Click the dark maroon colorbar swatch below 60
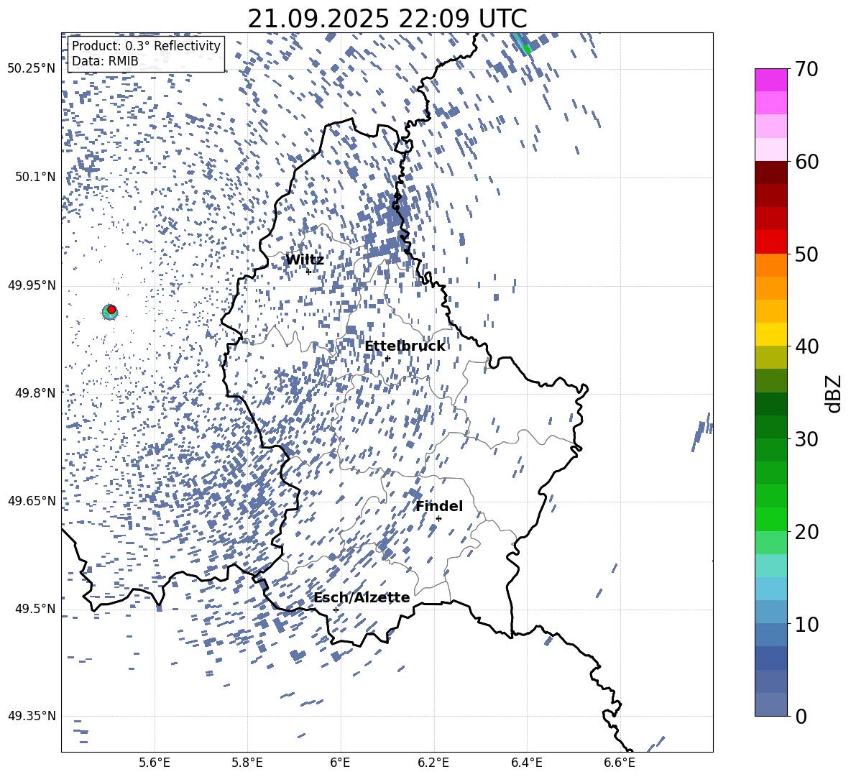This screenshot has height=777, width=851. coord(770,173)
